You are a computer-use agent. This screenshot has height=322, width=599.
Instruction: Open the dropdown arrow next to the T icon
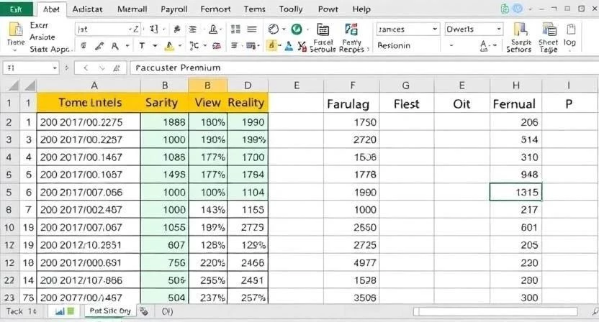coord(155,46)
